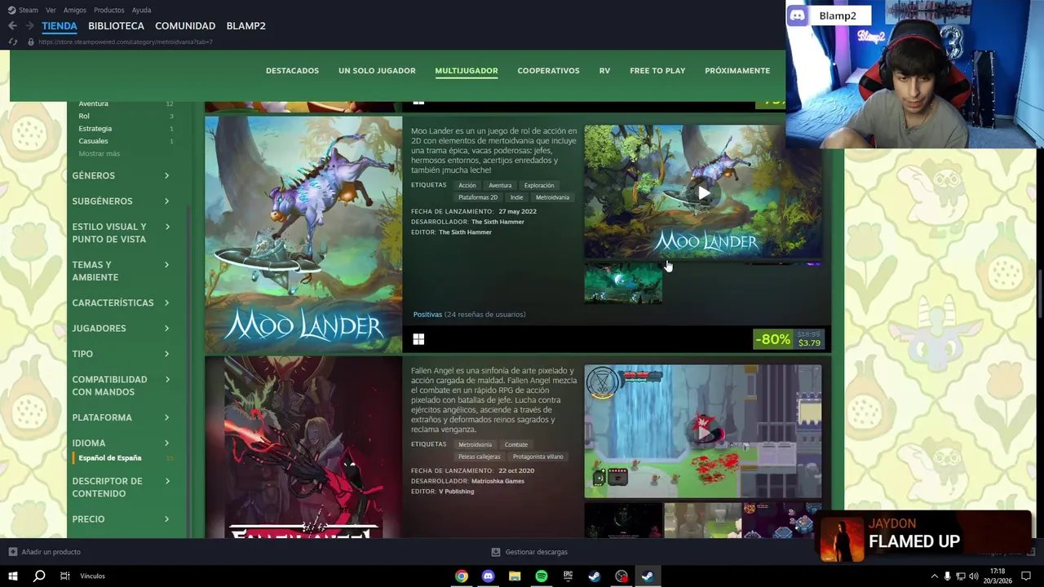Open the Sixth Hammer developer link

pyautogui.click(x=498, y=222)
